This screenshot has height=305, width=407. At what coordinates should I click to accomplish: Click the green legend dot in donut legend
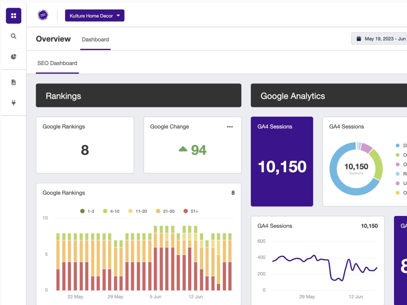click(397, 155)
